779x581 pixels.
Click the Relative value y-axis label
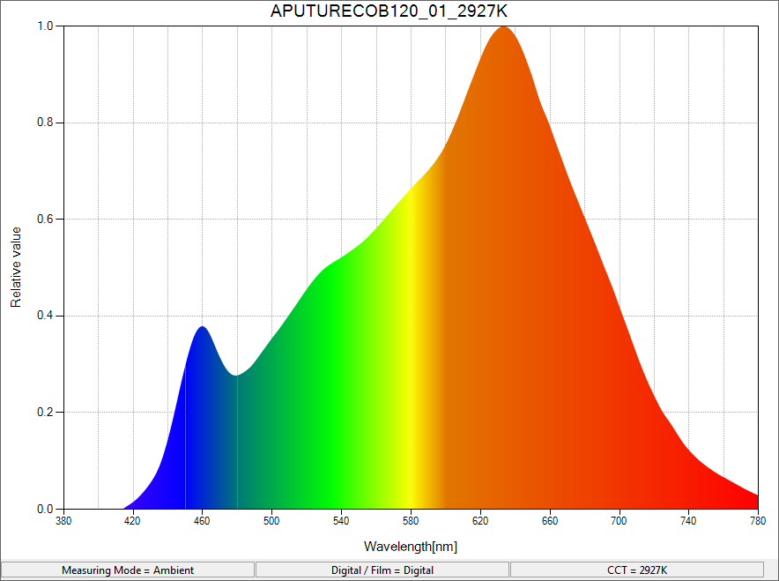(16, 267)
